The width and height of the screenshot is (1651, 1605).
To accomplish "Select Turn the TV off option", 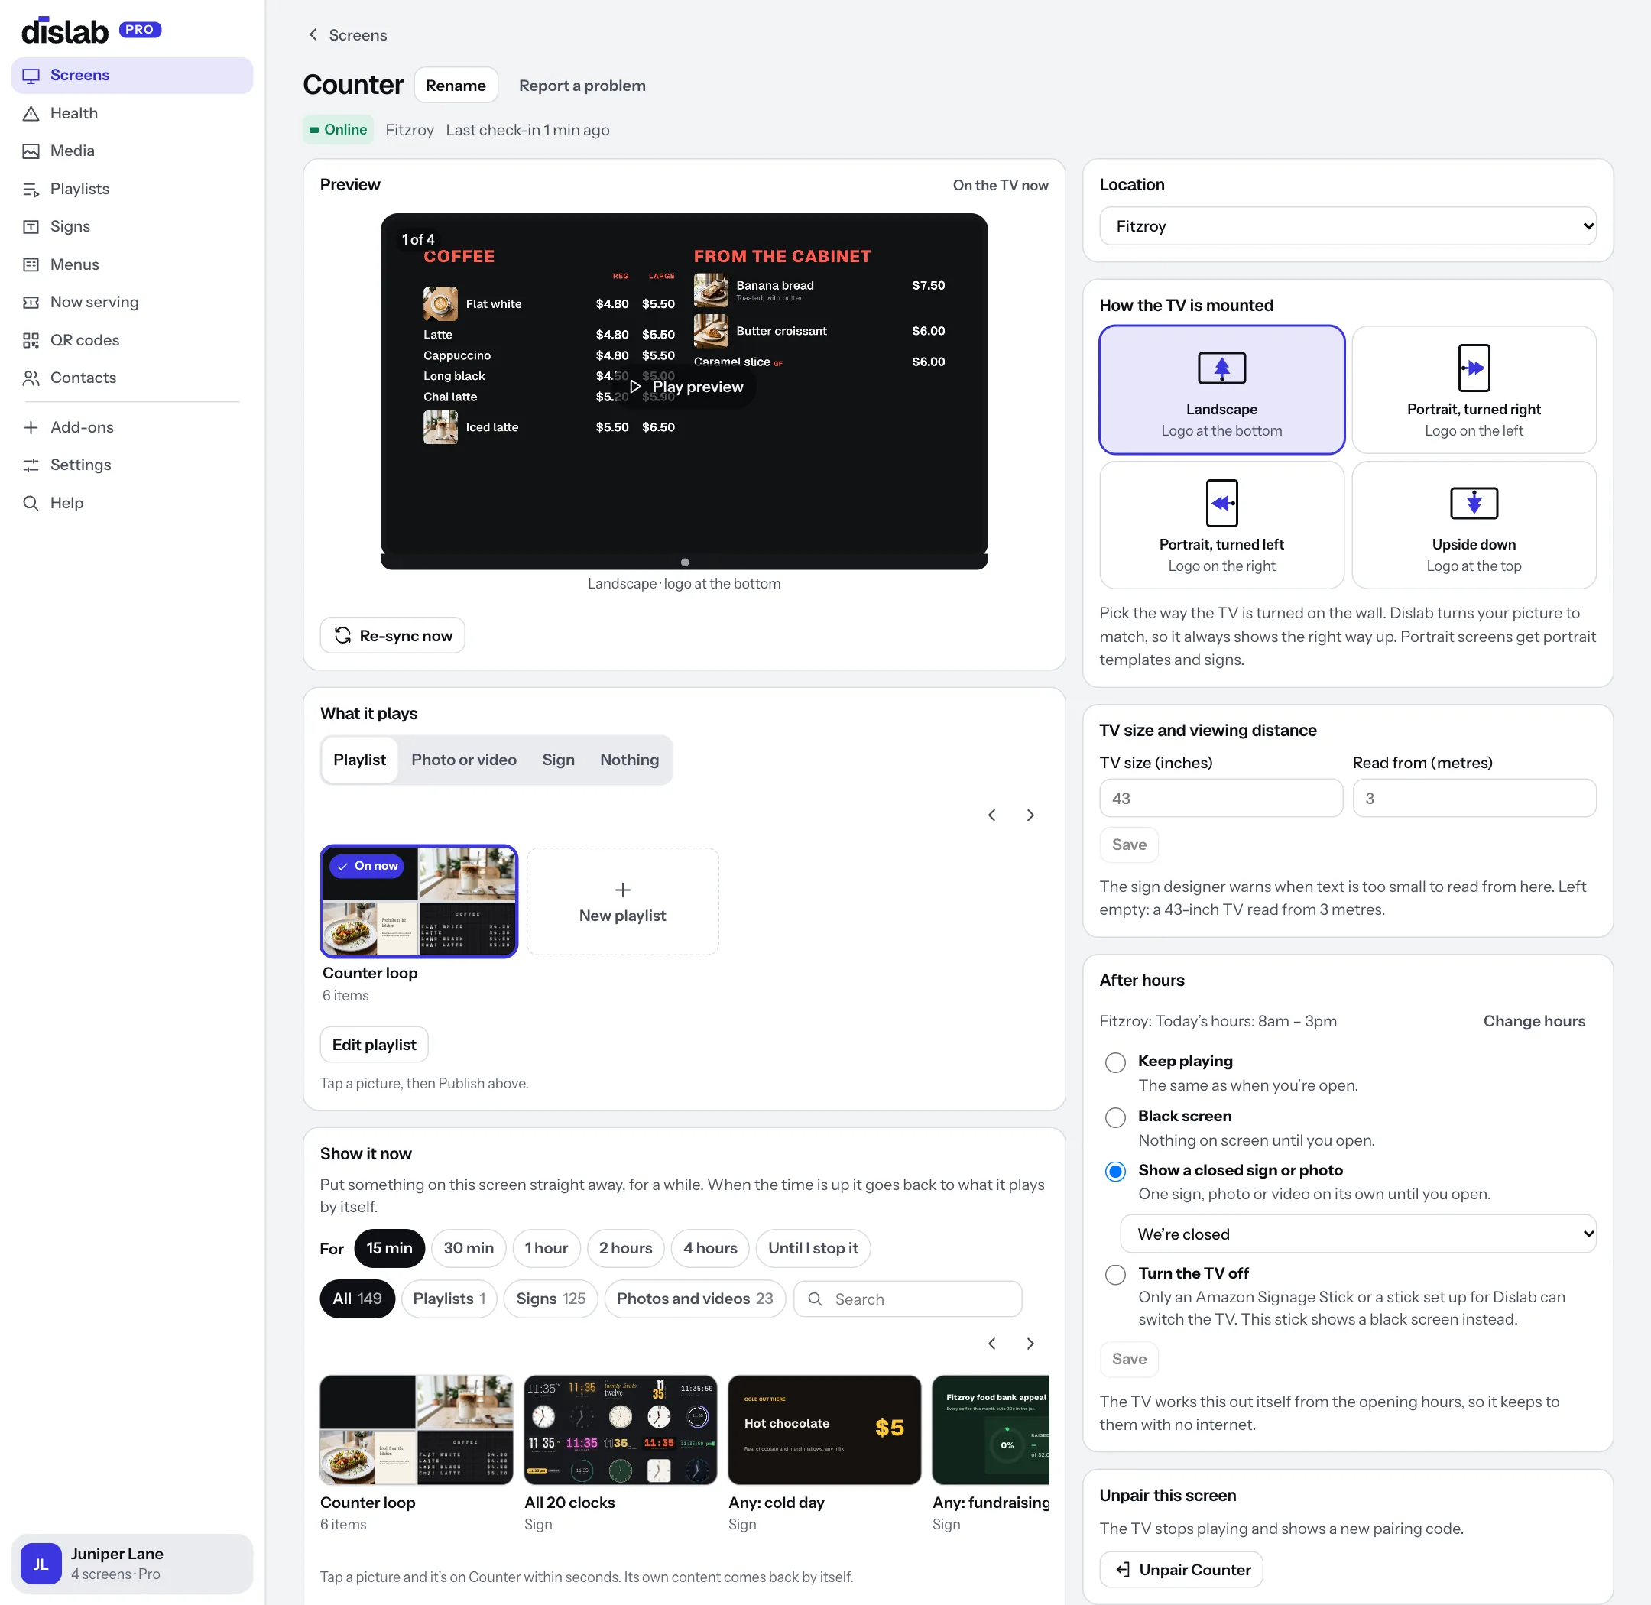I will (1114, 1275).
